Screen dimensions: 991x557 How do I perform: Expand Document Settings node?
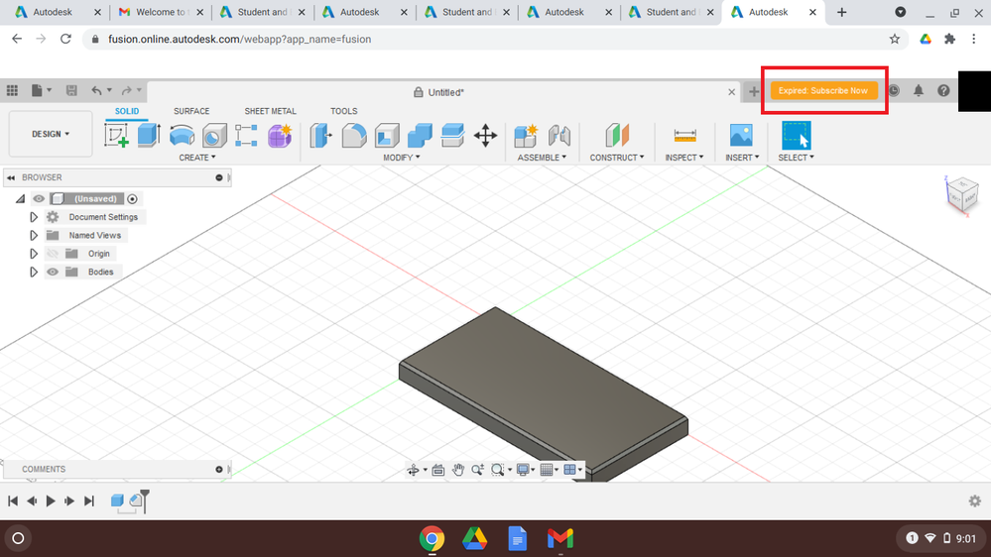[x=34, y=217]
